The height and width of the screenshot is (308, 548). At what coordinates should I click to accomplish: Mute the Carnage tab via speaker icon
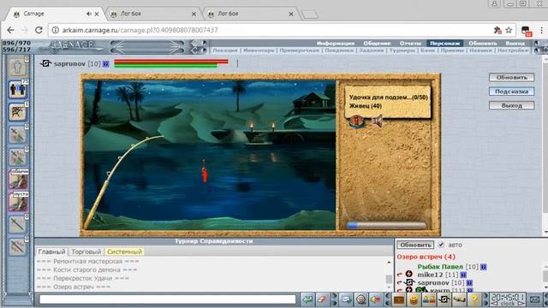click(x=88, y=14)
